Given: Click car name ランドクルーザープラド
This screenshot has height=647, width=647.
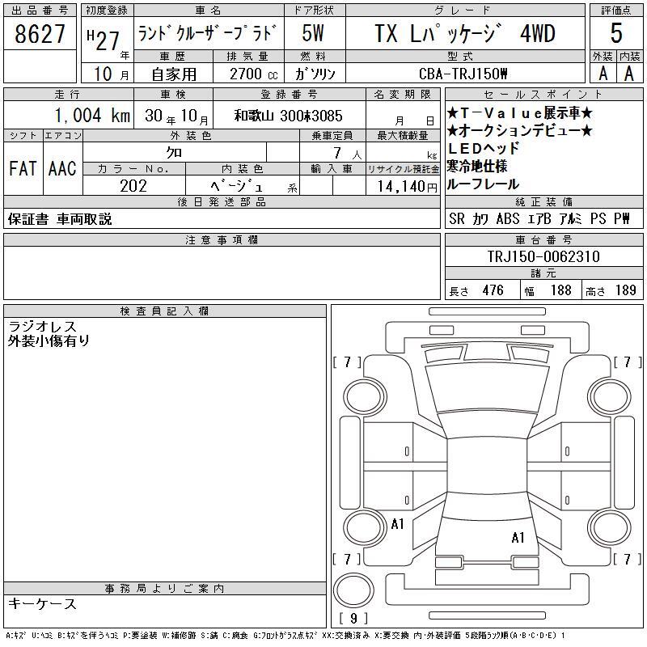Looking at the screenshot, I should pyautogui.click(x=206, y=33).
